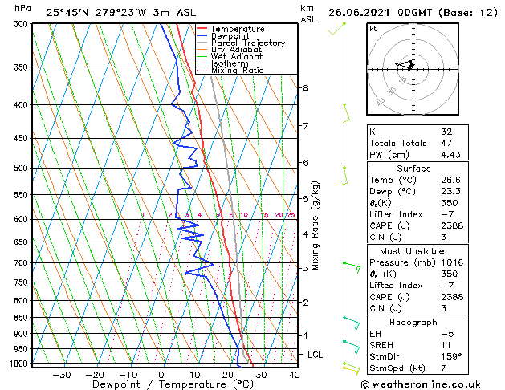The width and height of the screenshot is (505, 390).
Task: Select the 'Dewpoint' legend label
Action: pos(230,36)
